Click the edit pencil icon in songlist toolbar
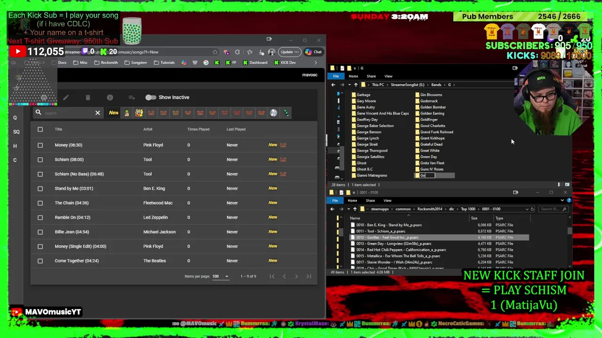The image size is (602, 338). click(66, 97)
